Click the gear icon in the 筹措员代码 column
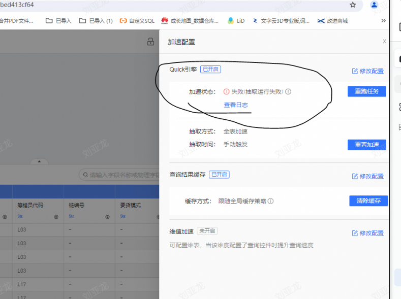Viewport: 401px width, 299px height. click(x=56, y=217)
